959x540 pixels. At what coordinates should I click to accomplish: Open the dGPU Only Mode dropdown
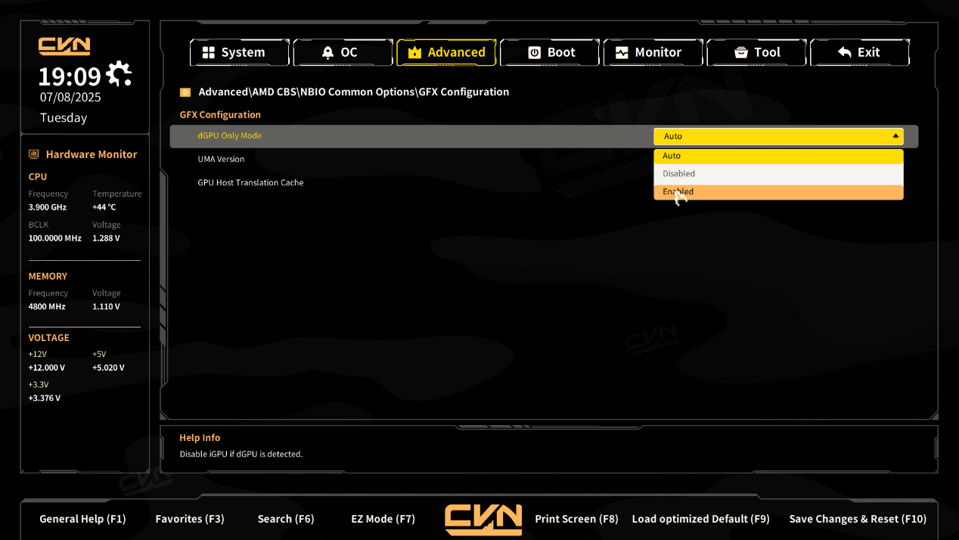778,136
